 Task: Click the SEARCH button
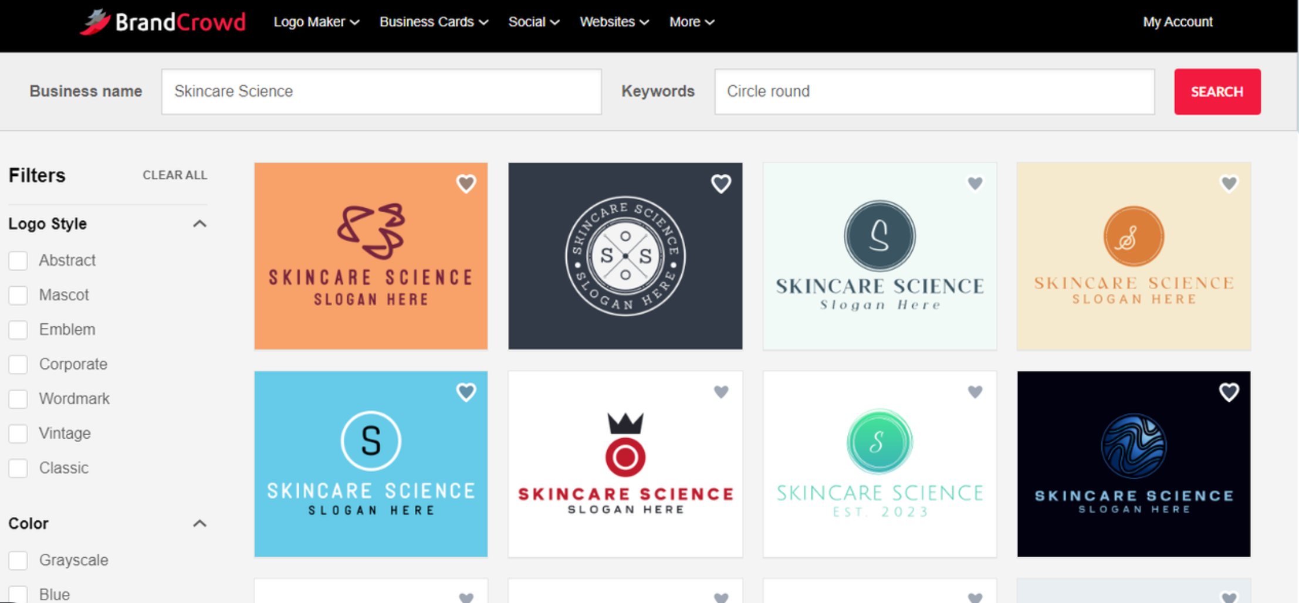click(1217, 92)
